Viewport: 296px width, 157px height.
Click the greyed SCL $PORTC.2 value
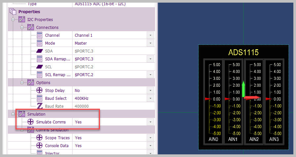point(84,67)
